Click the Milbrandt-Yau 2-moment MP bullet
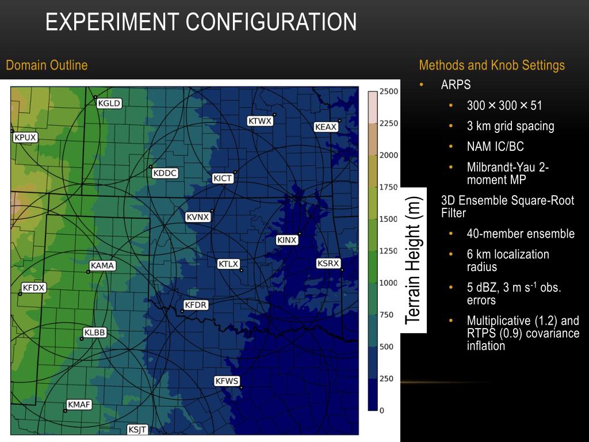 point(507,173)
